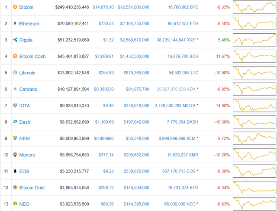This screenshot has height=211, width=277.
Task: Open Ripple's price graph sparkline
Action: pyautogui.click(x=254, y=40)
